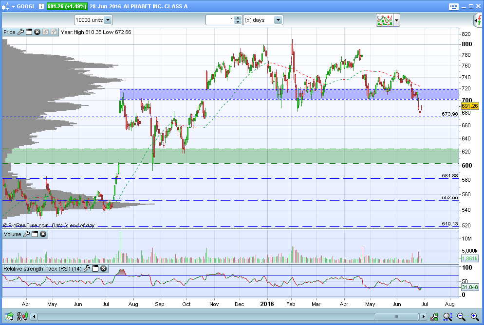Click the add indicator chart icon
This screenshot has width=484, height=325.
(384, 20)
